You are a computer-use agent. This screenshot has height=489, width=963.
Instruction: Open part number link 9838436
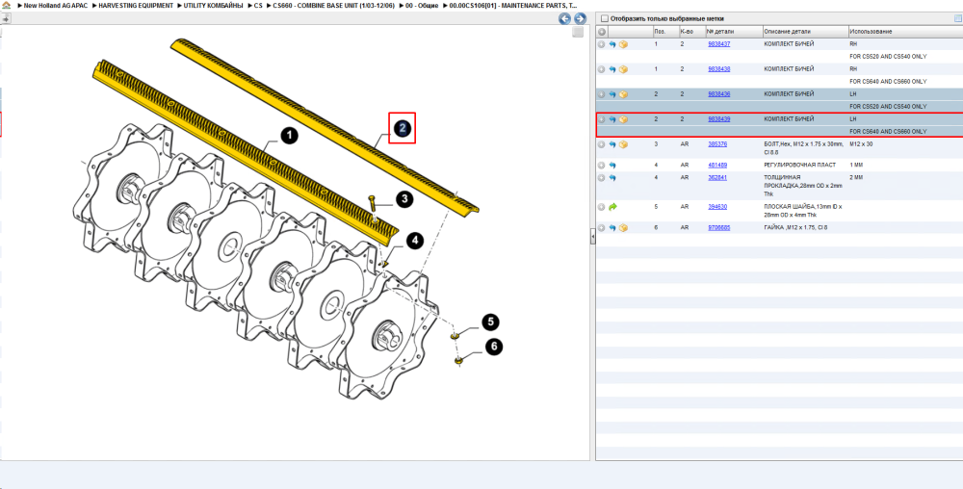(719, 94)
